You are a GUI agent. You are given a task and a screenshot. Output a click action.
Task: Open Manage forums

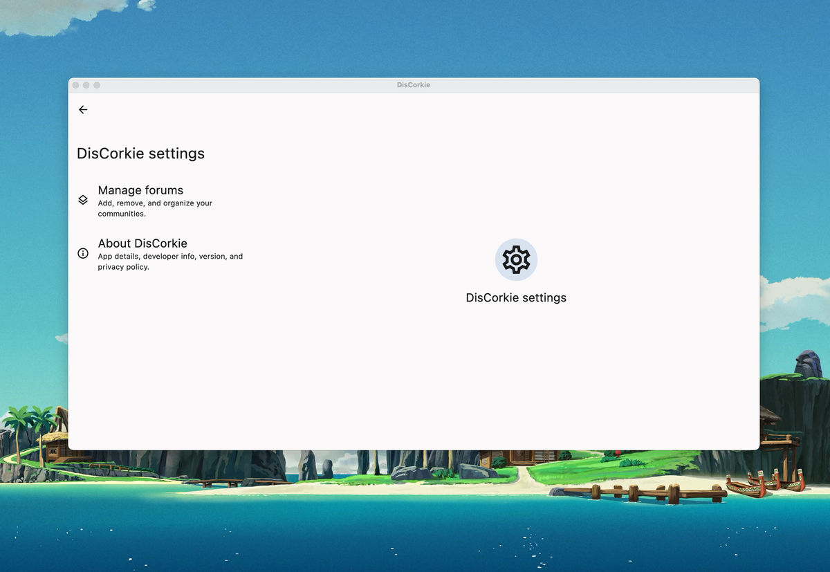point(140,190)
